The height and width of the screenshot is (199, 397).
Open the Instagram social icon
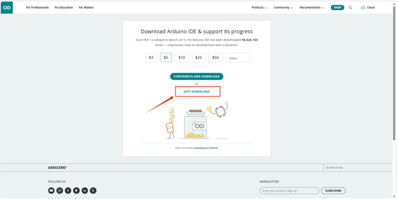click(59, 190)
